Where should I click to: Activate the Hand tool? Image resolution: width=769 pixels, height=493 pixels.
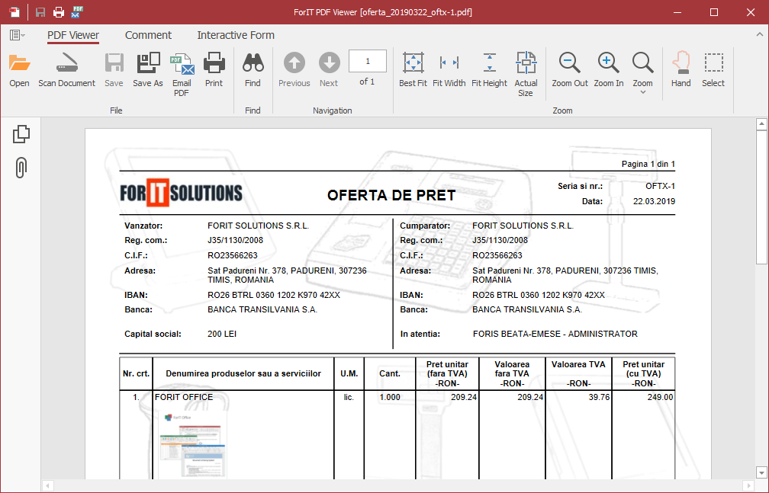pos(681,62)
